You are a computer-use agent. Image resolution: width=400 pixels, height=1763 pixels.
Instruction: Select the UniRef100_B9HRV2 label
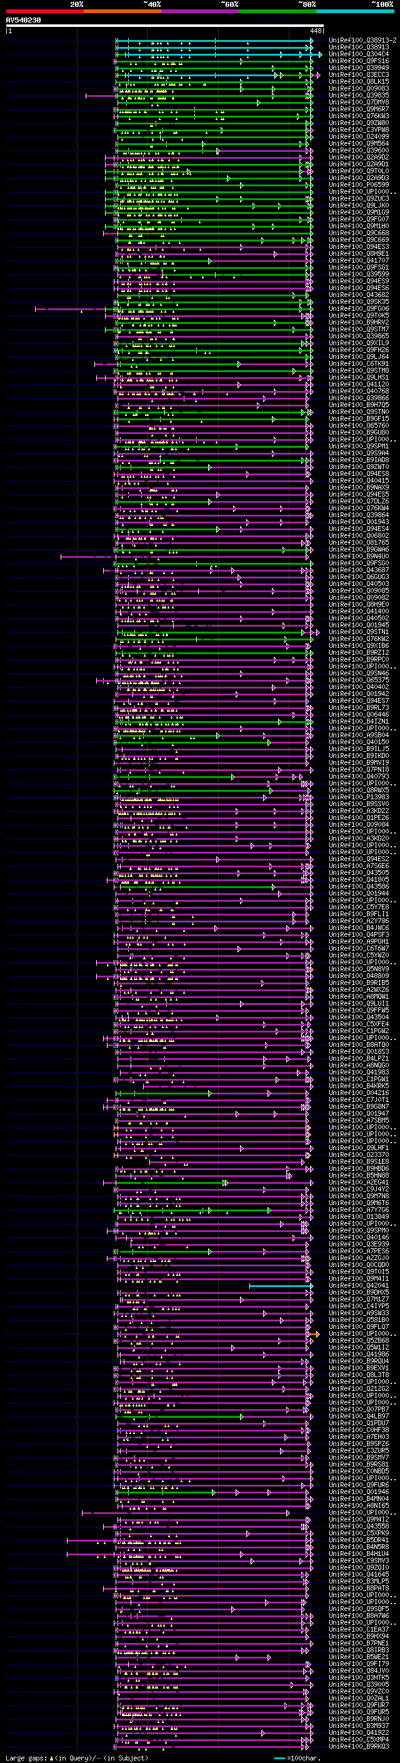(358, 322)
